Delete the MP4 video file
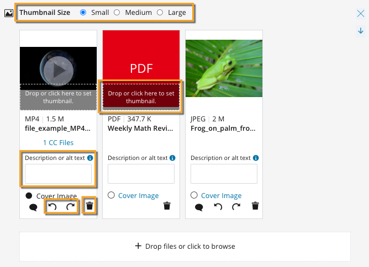 pos(89,207)
